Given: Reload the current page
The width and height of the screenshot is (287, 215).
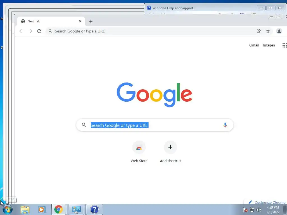Looking at the screenshot, I should pyautogui.click(x=39, y=31).
